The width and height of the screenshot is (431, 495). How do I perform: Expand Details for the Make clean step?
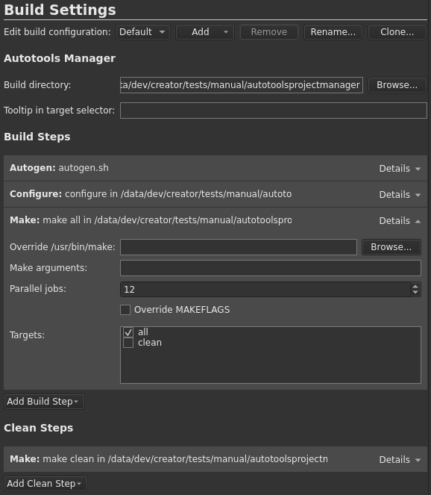tap(400, 460)
